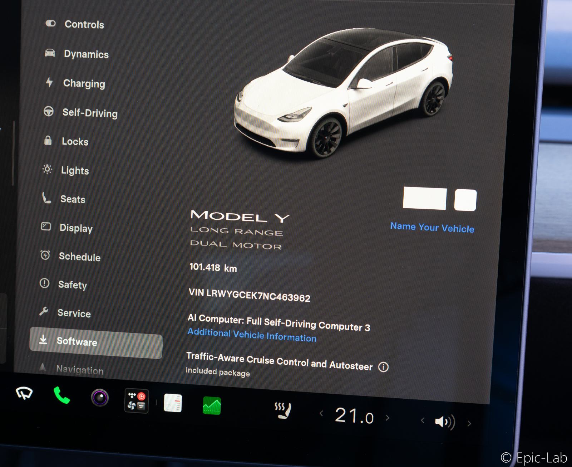Click the Seats seat icon
572x467 pixels.
(46, 198)
